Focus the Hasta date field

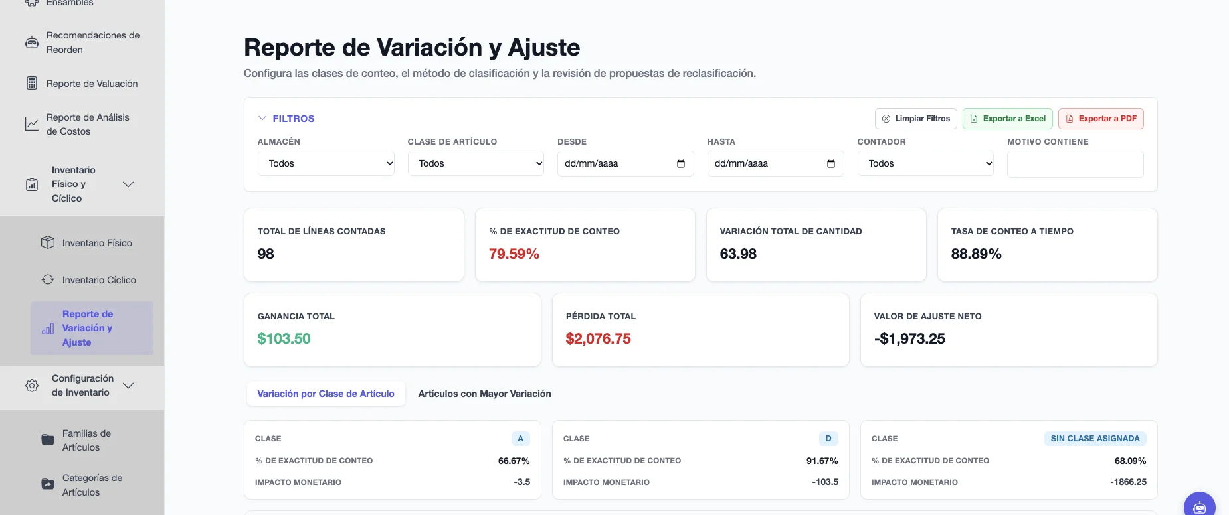coord(776,164)
